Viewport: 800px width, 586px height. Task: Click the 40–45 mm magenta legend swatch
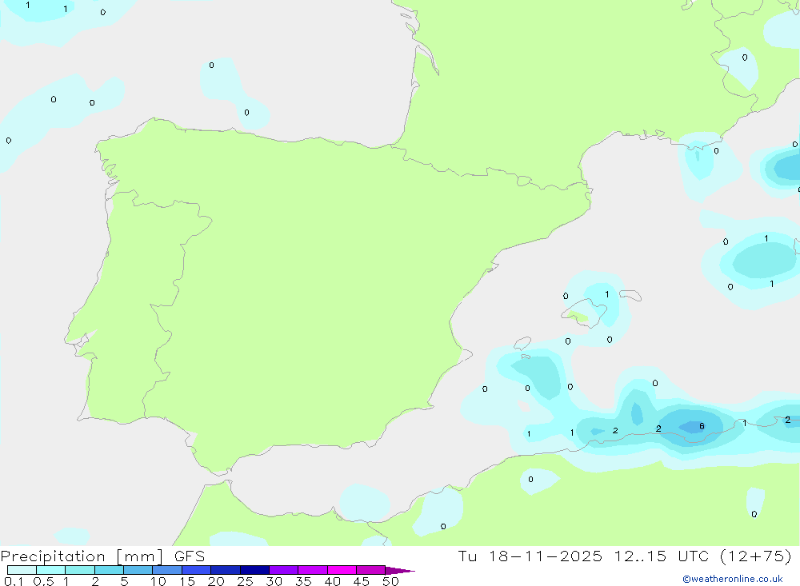point(342,570)
